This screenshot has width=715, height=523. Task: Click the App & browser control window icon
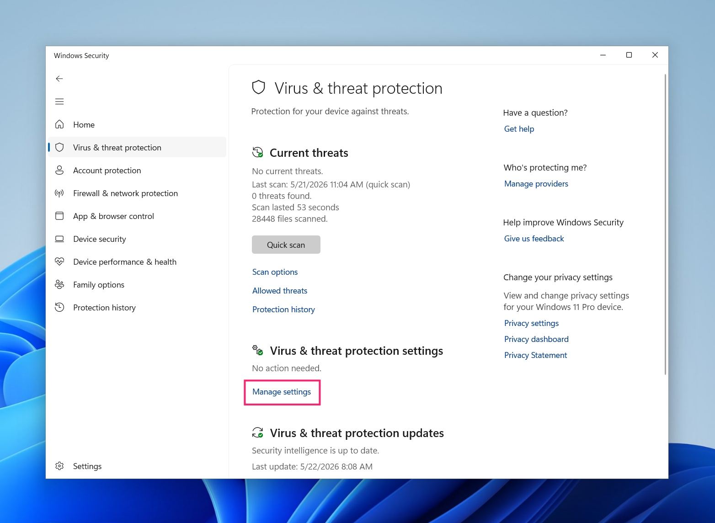click(x=59, y=216)
